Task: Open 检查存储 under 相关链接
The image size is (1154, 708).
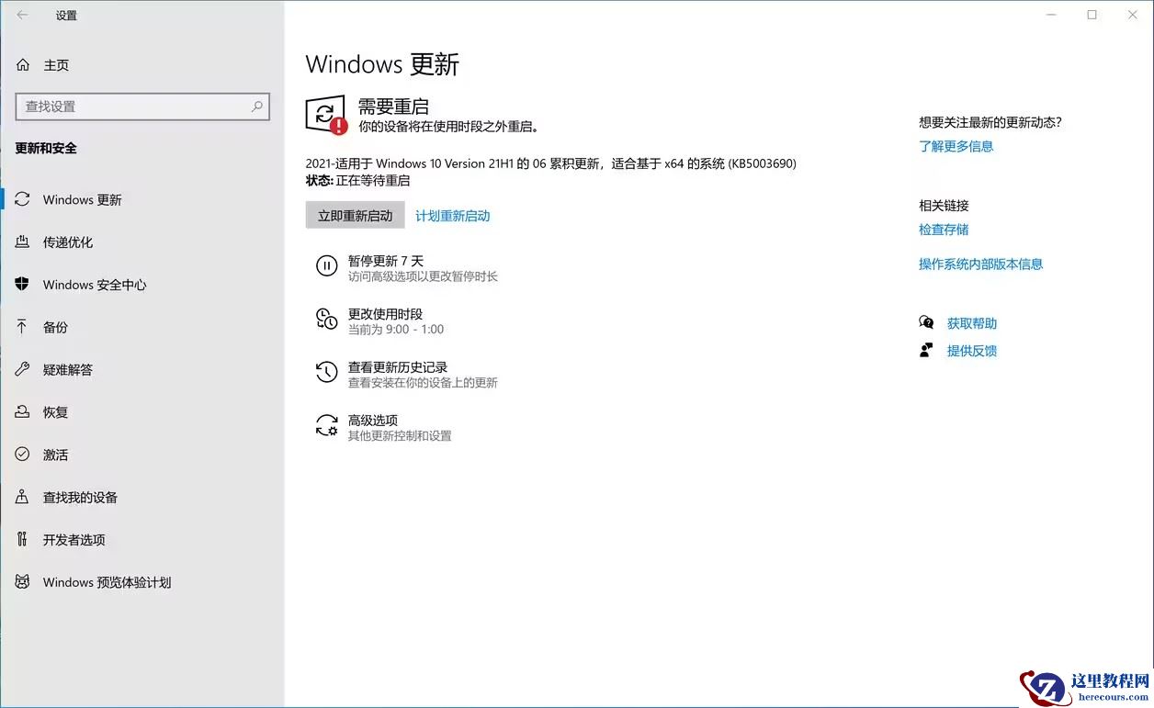Action: click(x=944, y=230)
